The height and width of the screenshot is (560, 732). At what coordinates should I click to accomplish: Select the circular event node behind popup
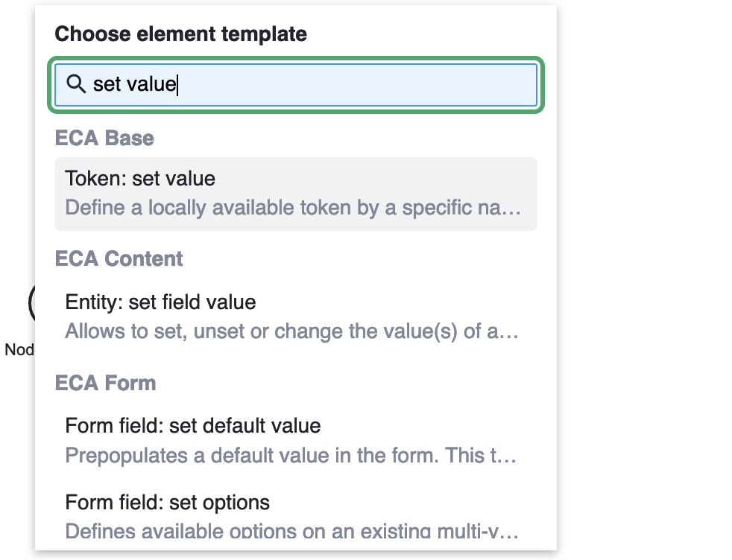(x=31, y=303)
